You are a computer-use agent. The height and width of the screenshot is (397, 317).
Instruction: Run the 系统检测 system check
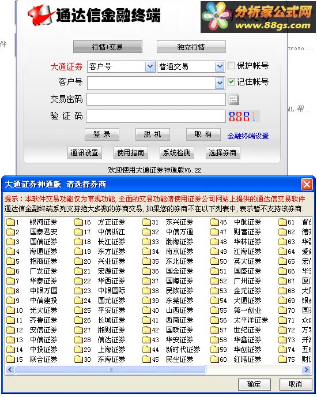[177, 153]
